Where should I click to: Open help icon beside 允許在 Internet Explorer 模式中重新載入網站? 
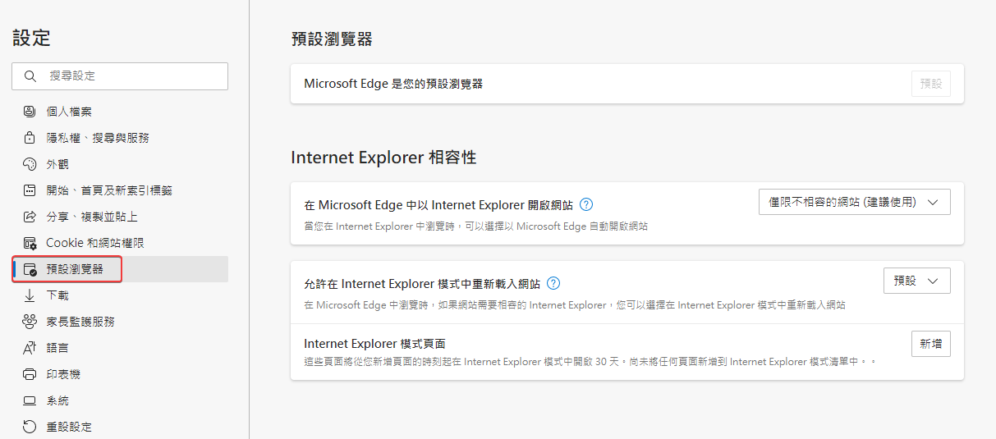pyautogui.click(x=553, y=284)
